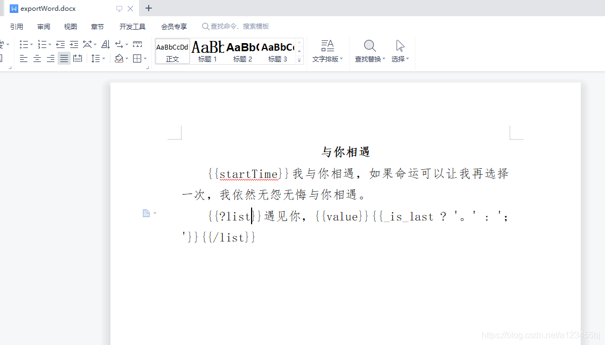The height and width of the screenshot is (345, 605).
Task: Click the decrease indent icon
Action: [60, 44]
